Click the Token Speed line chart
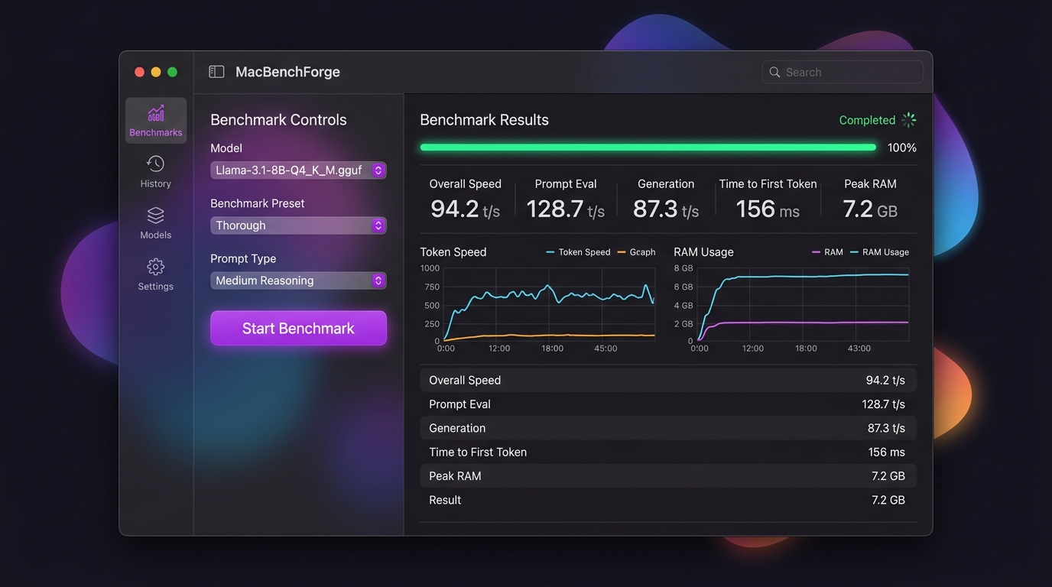 click(549, 304)
